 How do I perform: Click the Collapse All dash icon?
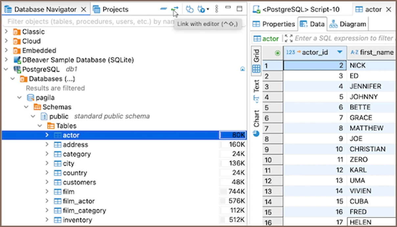tap(163, 9)
